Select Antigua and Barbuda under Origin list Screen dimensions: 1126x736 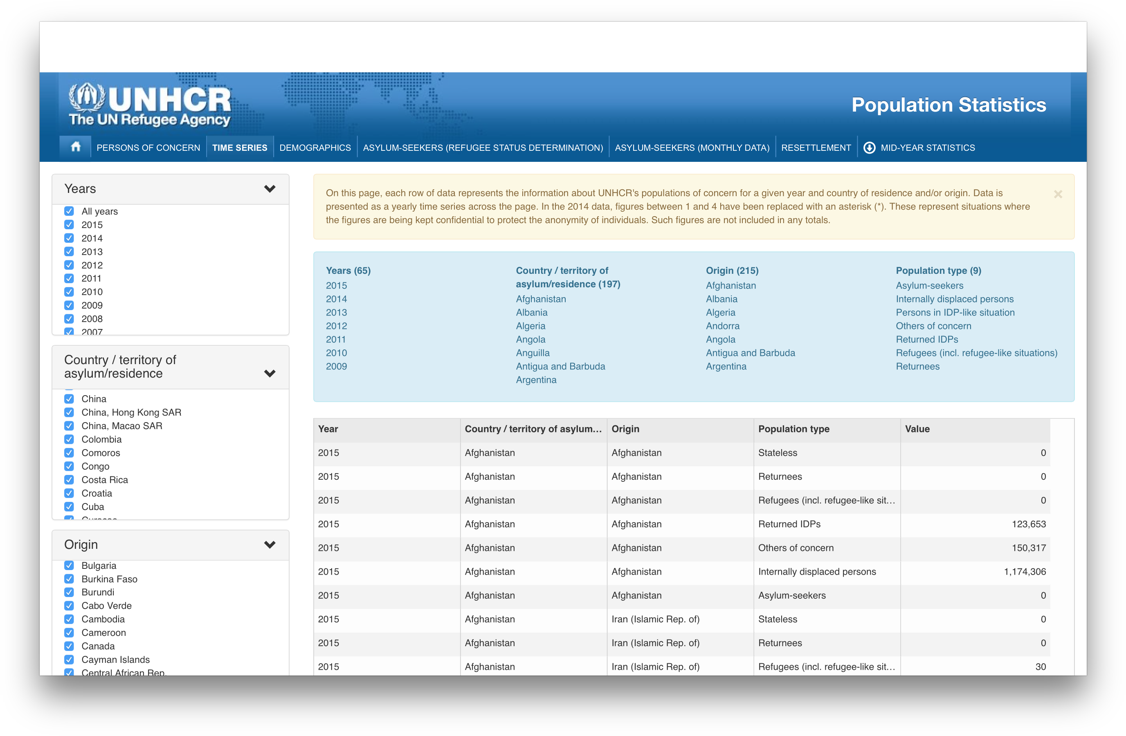point(750,353)
